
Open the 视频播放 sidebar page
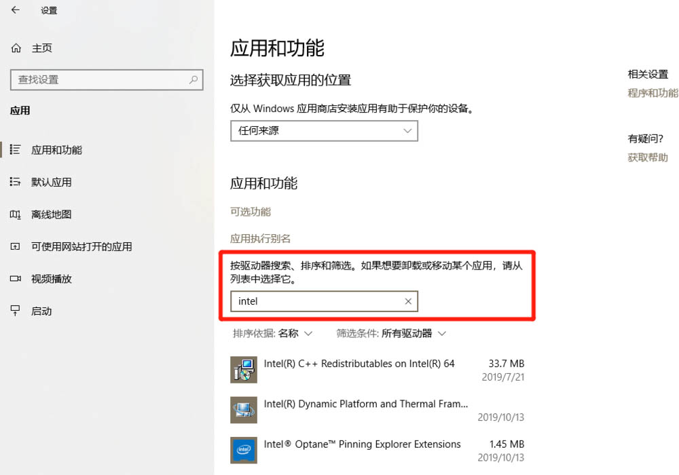[51, 279]
